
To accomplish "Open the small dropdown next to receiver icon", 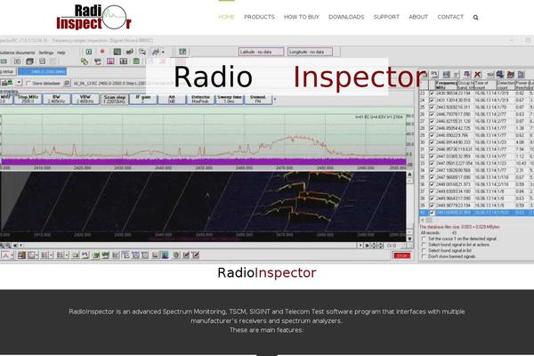I will [19, 83].
